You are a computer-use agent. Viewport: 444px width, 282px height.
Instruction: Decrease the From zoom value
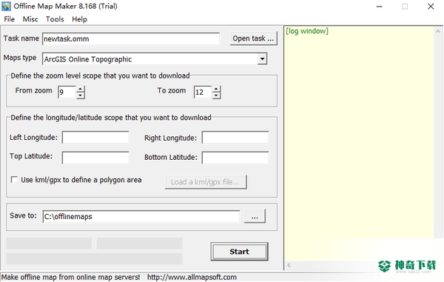tap(81, 95)
